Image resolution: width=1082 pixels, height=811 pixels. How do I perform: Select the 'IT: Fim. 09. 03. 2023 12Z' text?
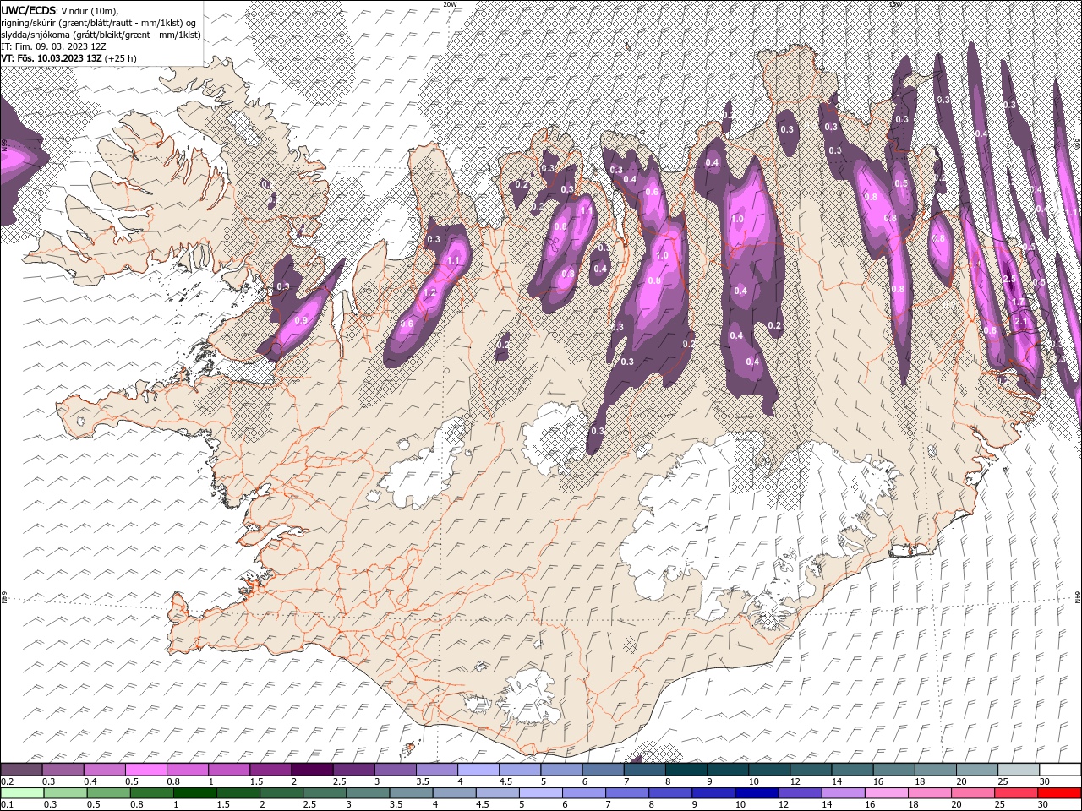tap(53, 46)
